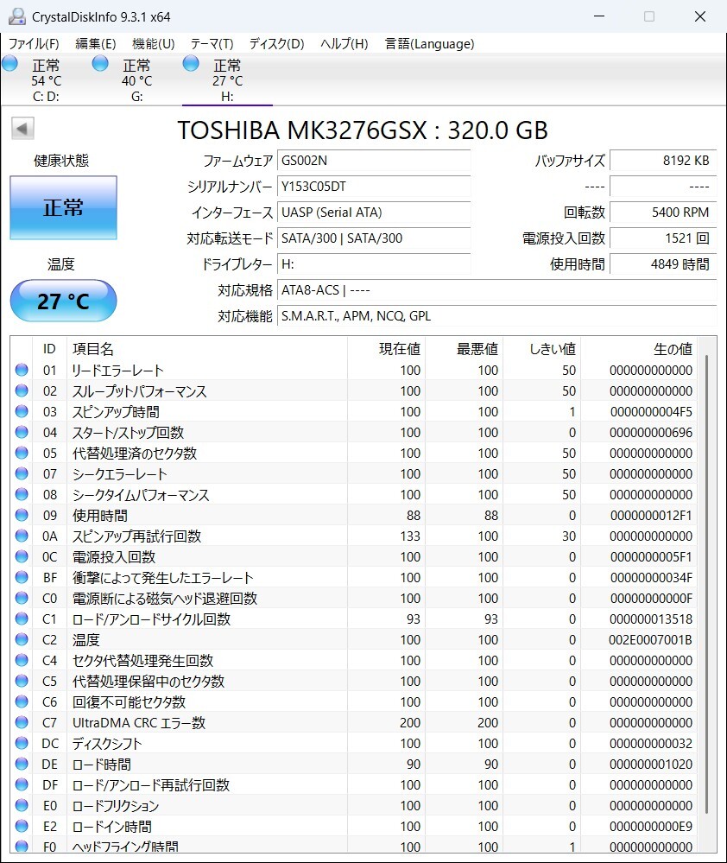
Task: Click the status orb for attribute 04 スタート/ストップ回数
Action: tap(22, 432)
